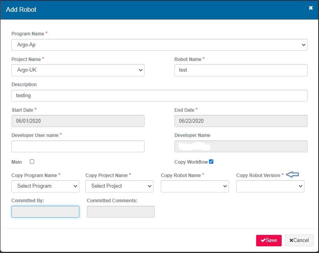Close the Add Robot dialog with X
This screenshot has width=319, height=253.
tap(311, 8)
